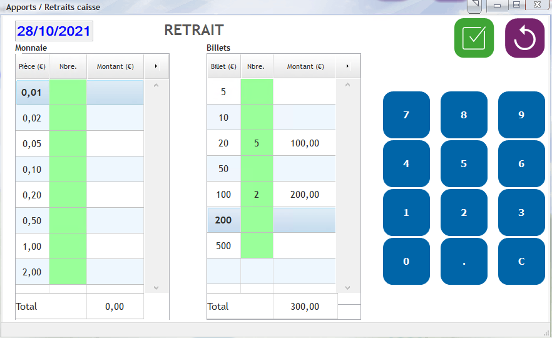Maximize the Apports / Retraits caisse window
Image resolution: width=552 pixels, height=338 pixels.
[516, 5]
